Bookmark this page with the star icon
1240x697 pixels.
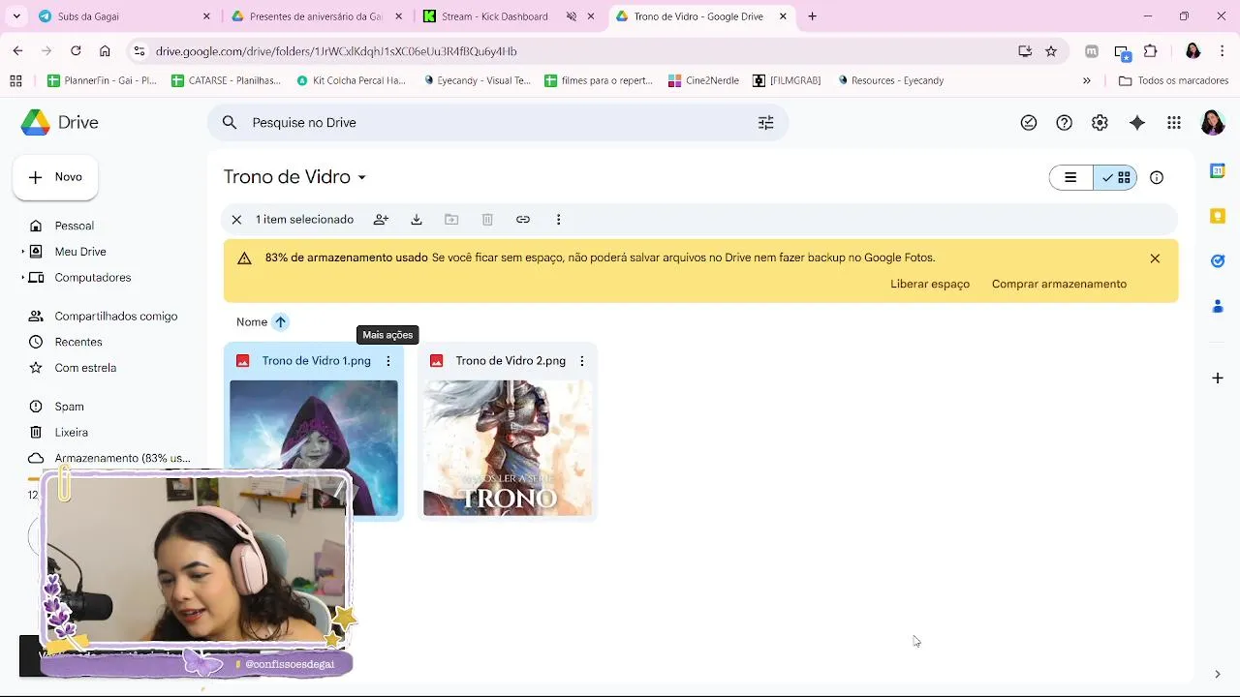tap(1051, 51)
